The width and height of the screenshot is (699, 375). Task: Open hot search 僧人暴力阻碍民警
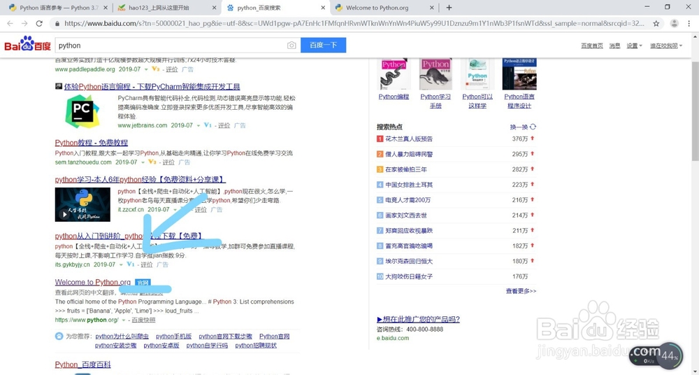(409, 154)
